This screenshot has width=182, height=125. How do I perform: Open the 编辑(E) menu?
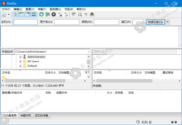[x=18, y=9]
